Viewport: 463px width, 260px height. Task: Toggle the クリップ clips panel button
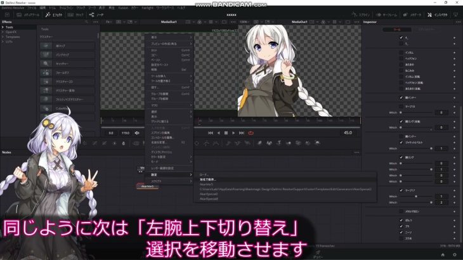pyautogui.click(x=76, y=15)
